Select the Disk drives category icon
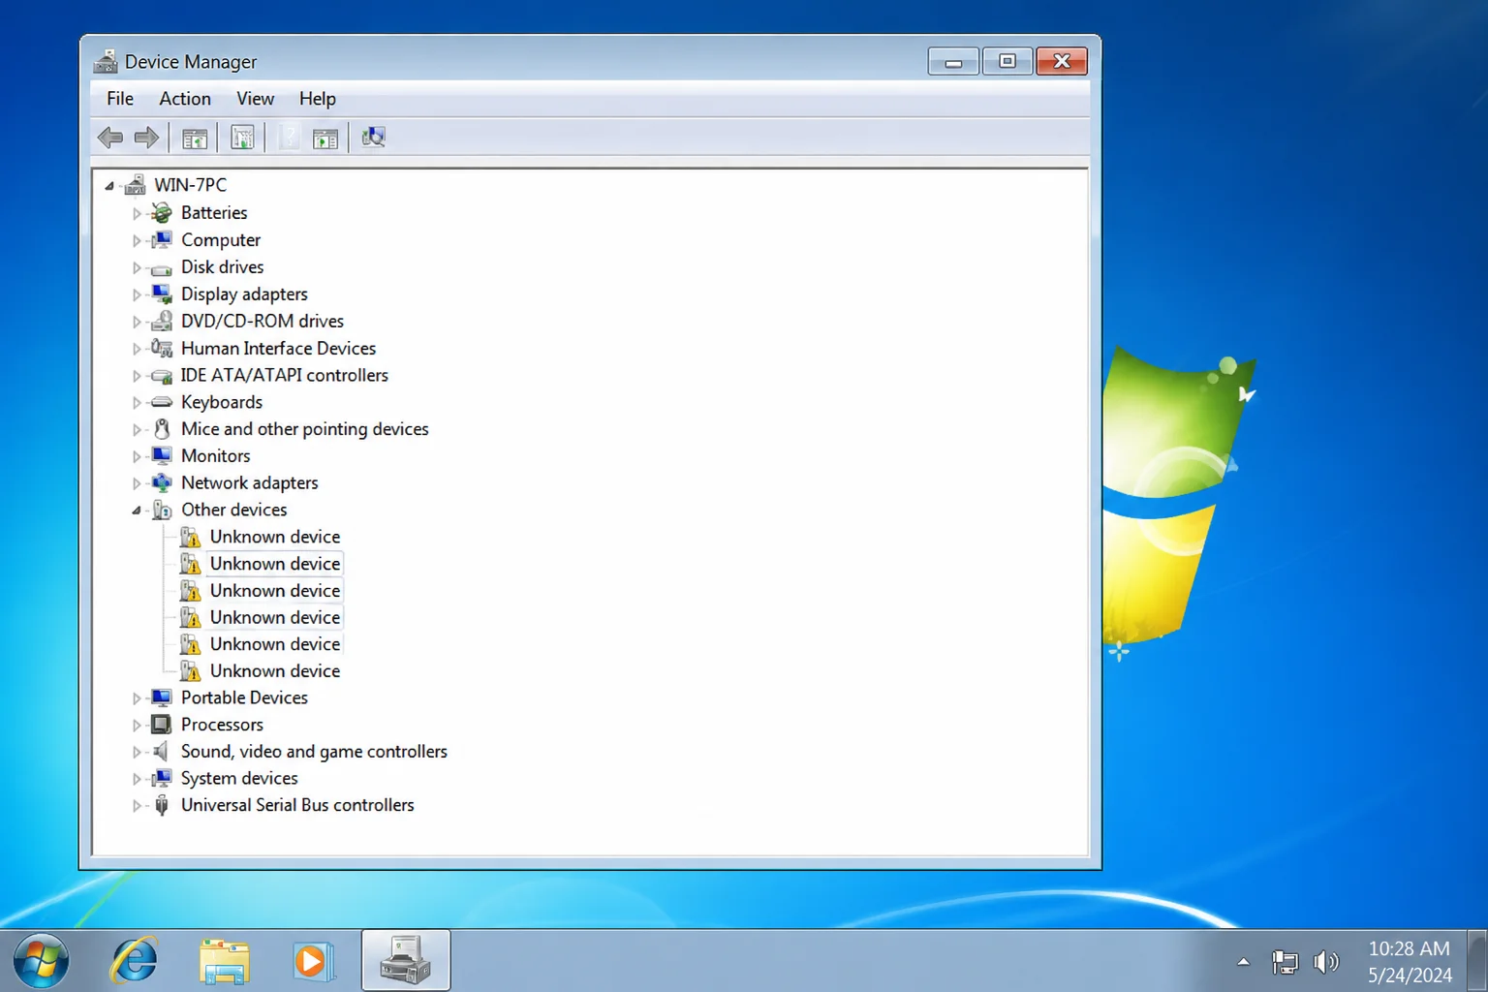This screenshot has height=992, width=1488. point(162,268)
